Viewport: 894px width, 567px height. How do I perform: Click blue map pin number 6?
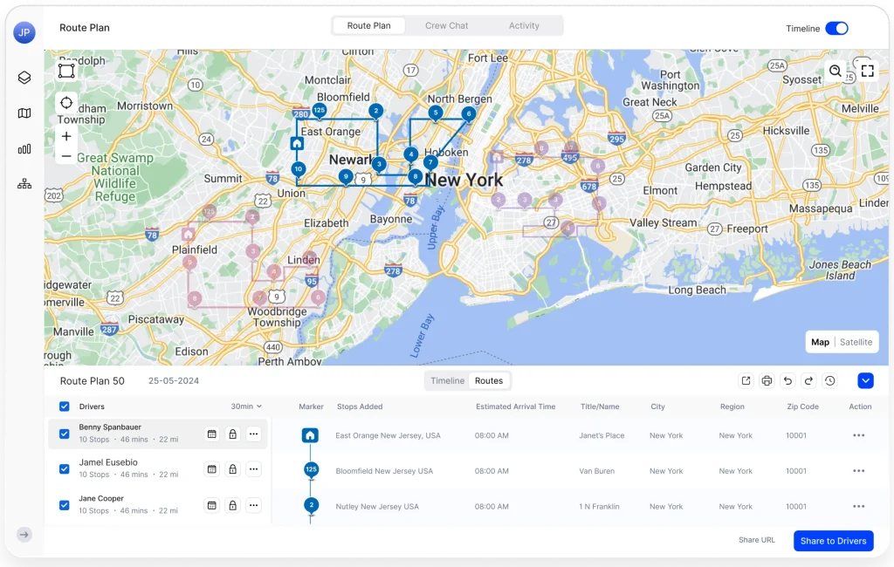coord(469,114)
